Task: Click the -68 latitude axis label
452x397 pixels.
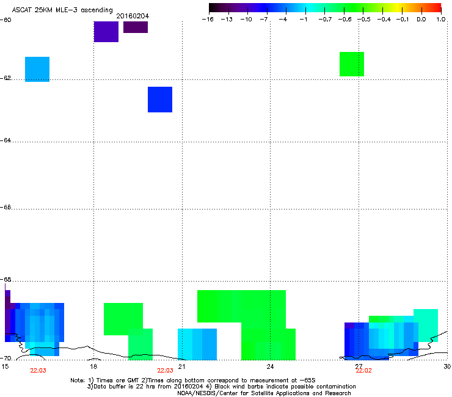Action: coord(5,280)
